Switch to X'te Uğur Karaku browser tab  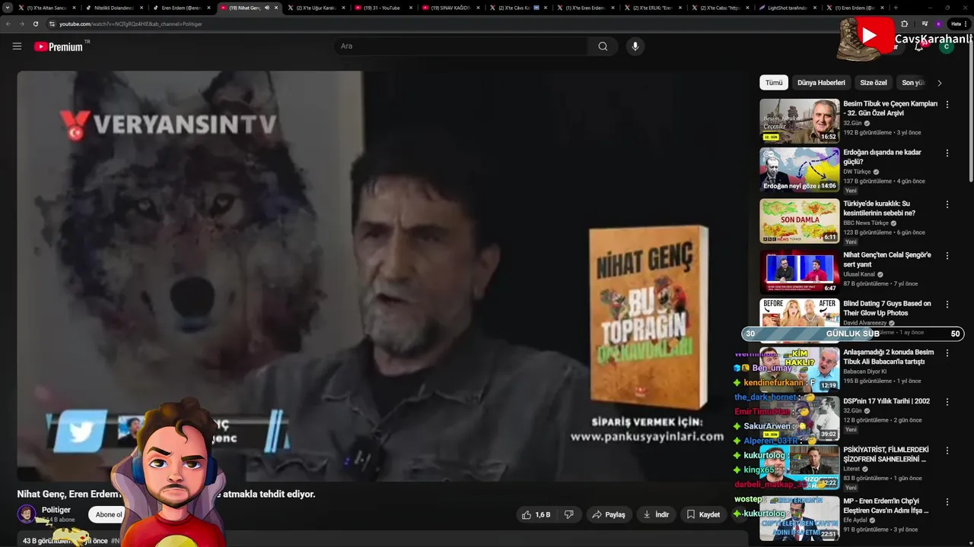tap(315, 8)
